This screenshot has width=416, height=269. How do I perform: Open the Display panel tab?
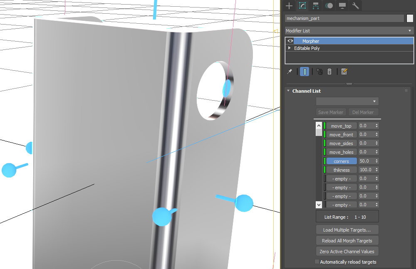pyautogui.click(x=342, y=5)
